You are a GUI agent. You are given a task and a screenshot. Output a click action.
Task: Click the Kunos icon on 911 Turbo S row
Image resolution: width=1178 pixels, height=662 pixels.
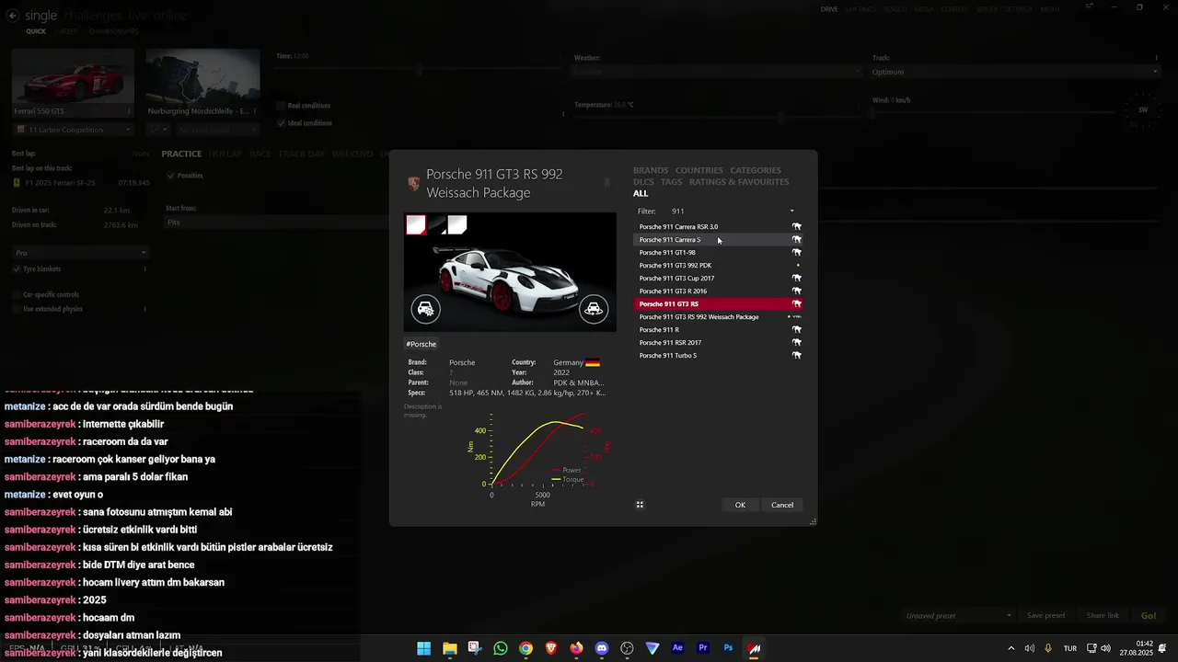[x=797, y=356]
